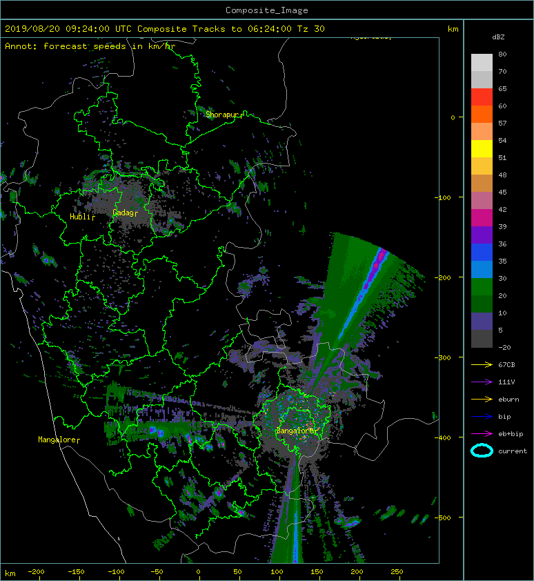
Task: Click the dBZ color scale heading
Action: pyautogui.click(x=498, y=37)
